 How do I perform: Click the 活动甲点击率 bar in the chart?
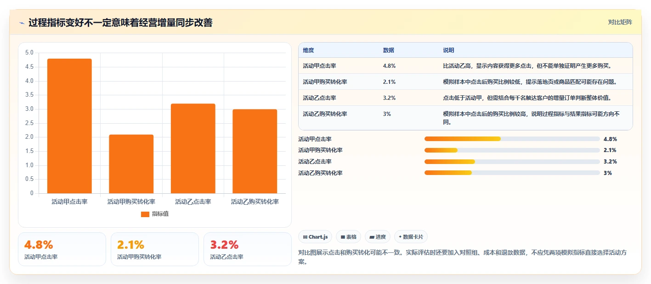point(69,126)
